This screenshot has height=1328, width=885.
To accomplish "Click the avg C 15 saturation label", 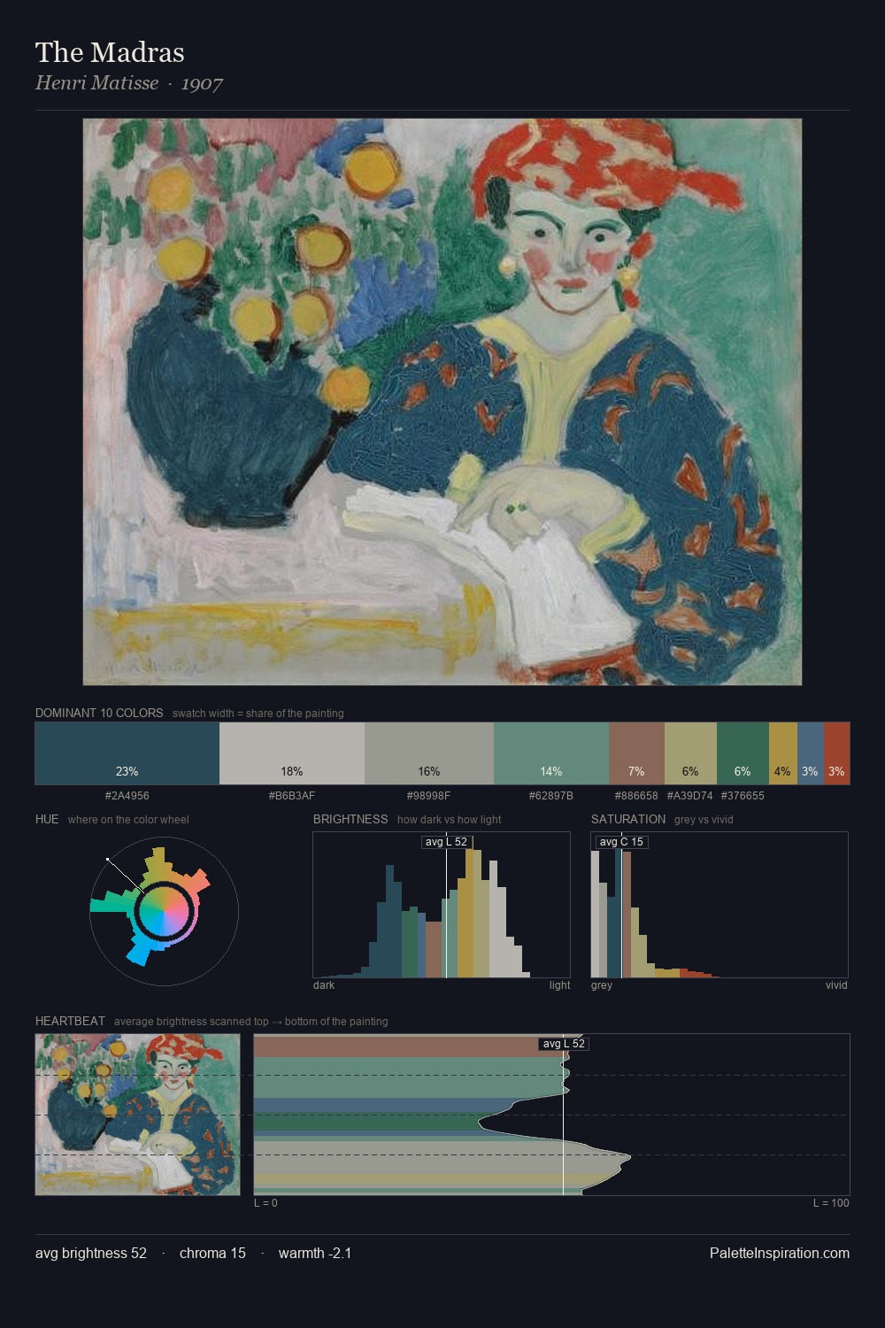I will coord(622,842).
